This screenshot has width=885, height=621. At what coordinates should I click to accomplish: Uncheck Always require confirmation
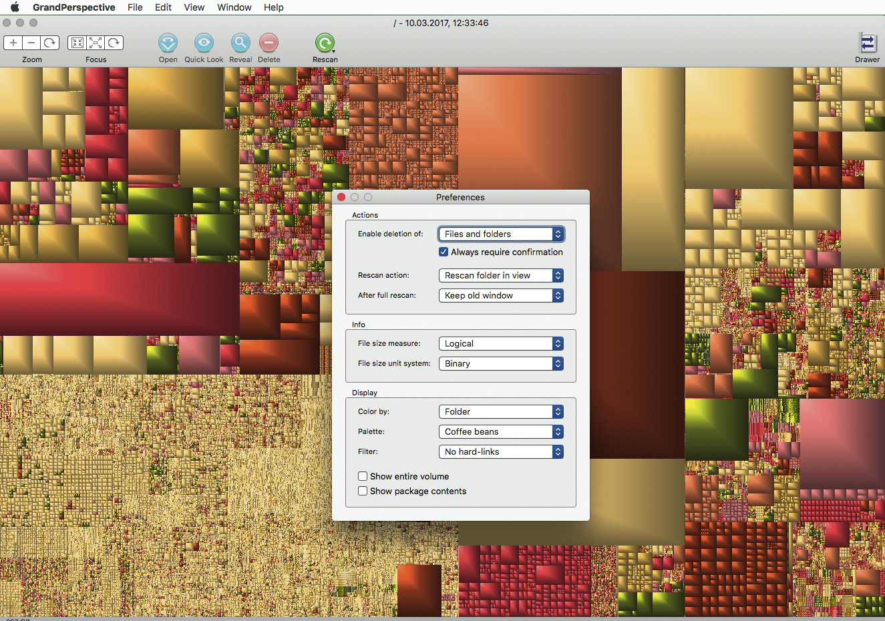(444, 252)
